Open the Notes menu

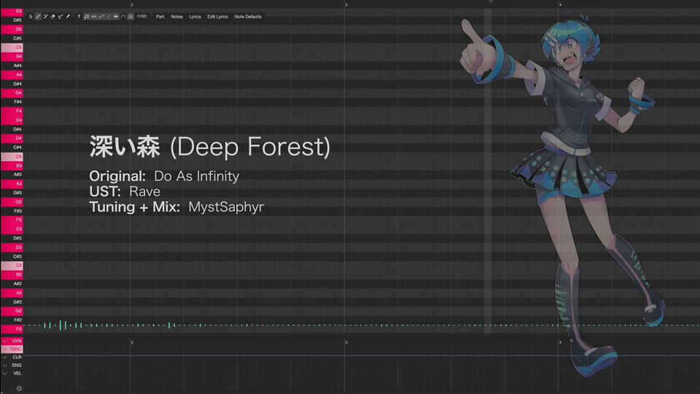pyautogui.click(x=176, y=17)
